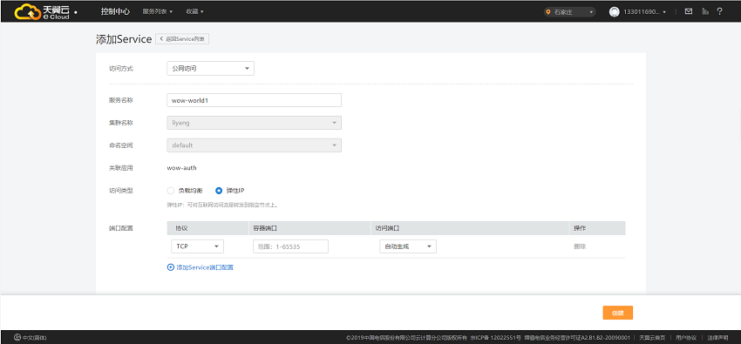Open the mail messages icon
Screen dimensions: 741x344
(x=689, y=11)
